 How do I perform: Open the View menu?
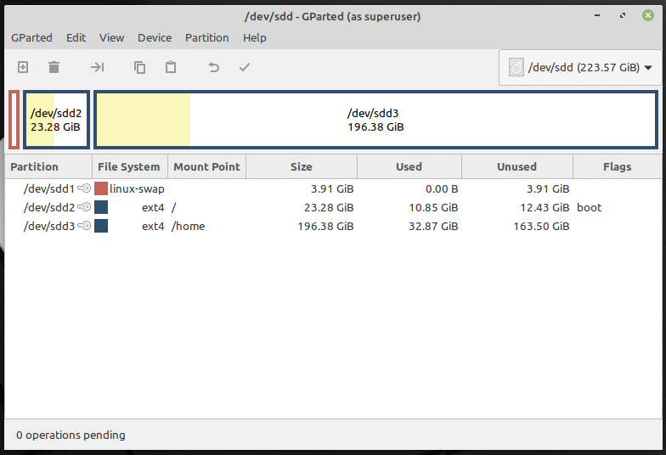111,37
